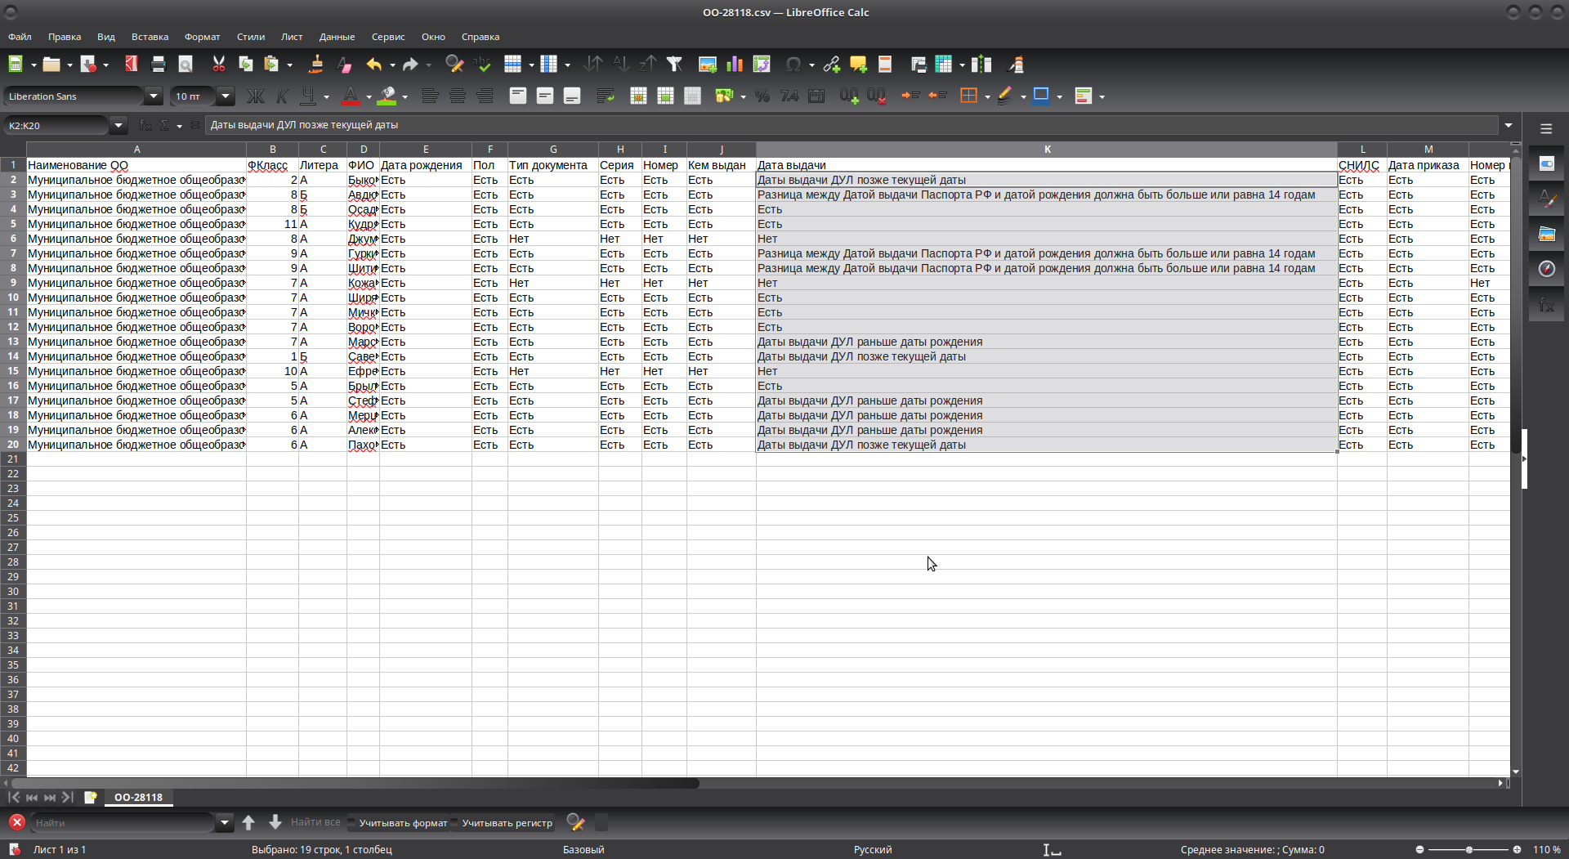The image size is (1569, 859).
Task: Select the OO-28118 sheet tab
Action: (138, 797)
